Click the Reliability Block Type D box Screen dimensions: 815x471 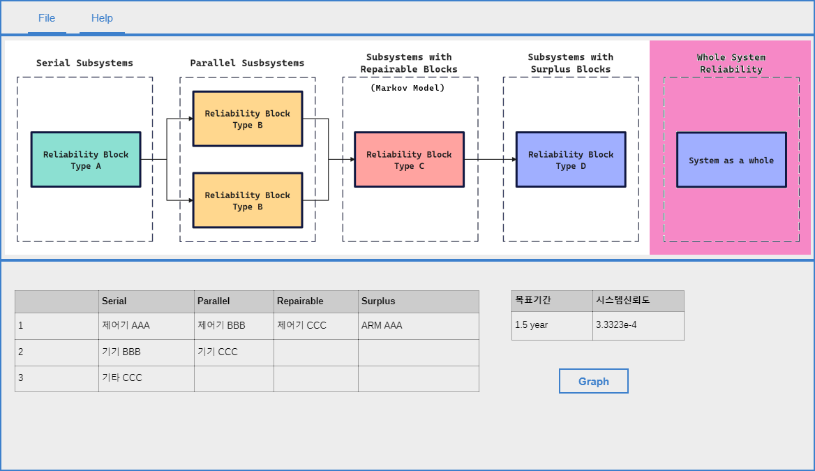(x=571, y=160)
